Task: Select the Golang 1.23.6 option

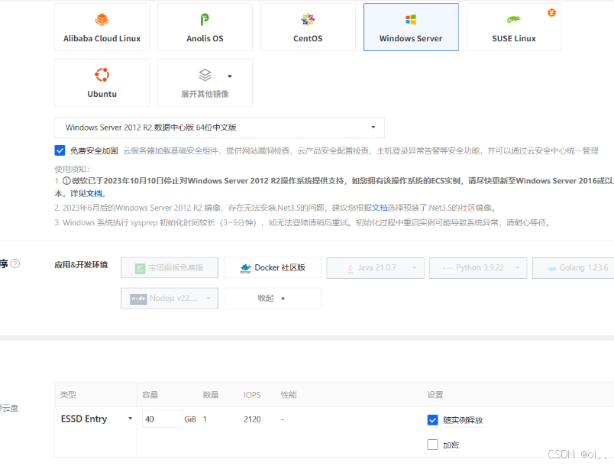Action: pos(574,267)
